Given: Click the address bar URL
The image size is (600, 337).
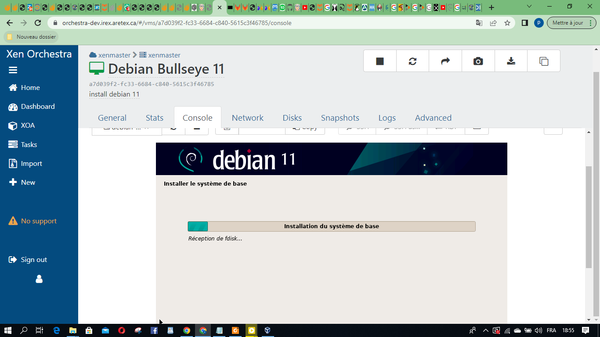Looking at the screenshot, I should click(x=177, y=23).
